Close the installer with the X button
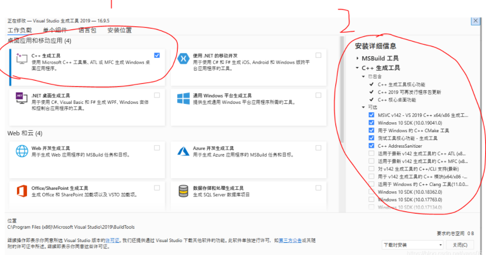This screenshot has height=255, width=486. click(x=476, y=21)
